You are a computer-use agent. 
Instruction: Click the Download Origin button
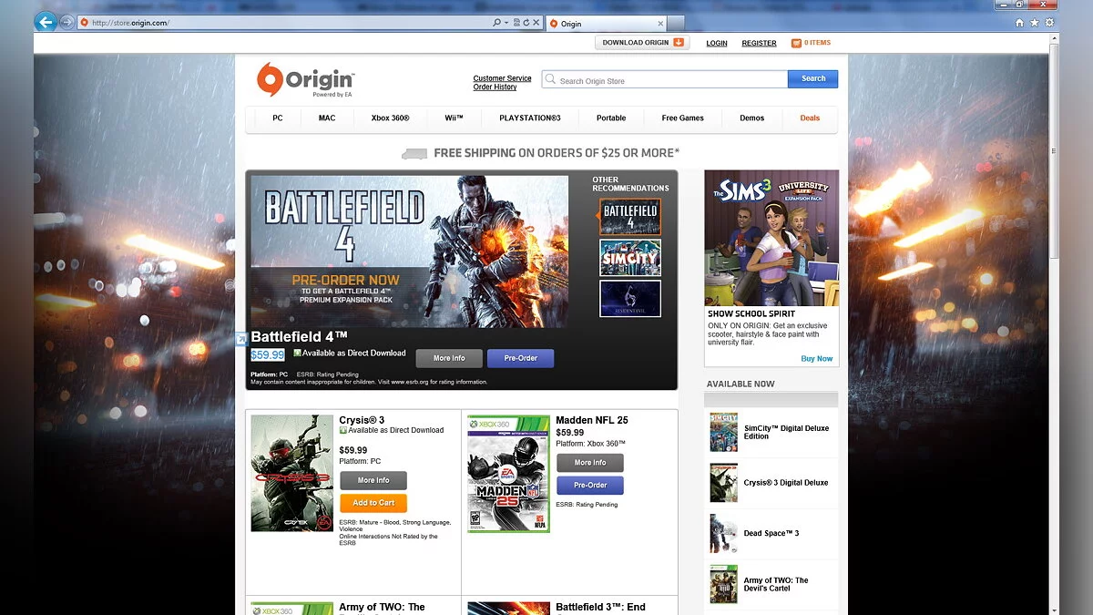click(x=642, y=43)
